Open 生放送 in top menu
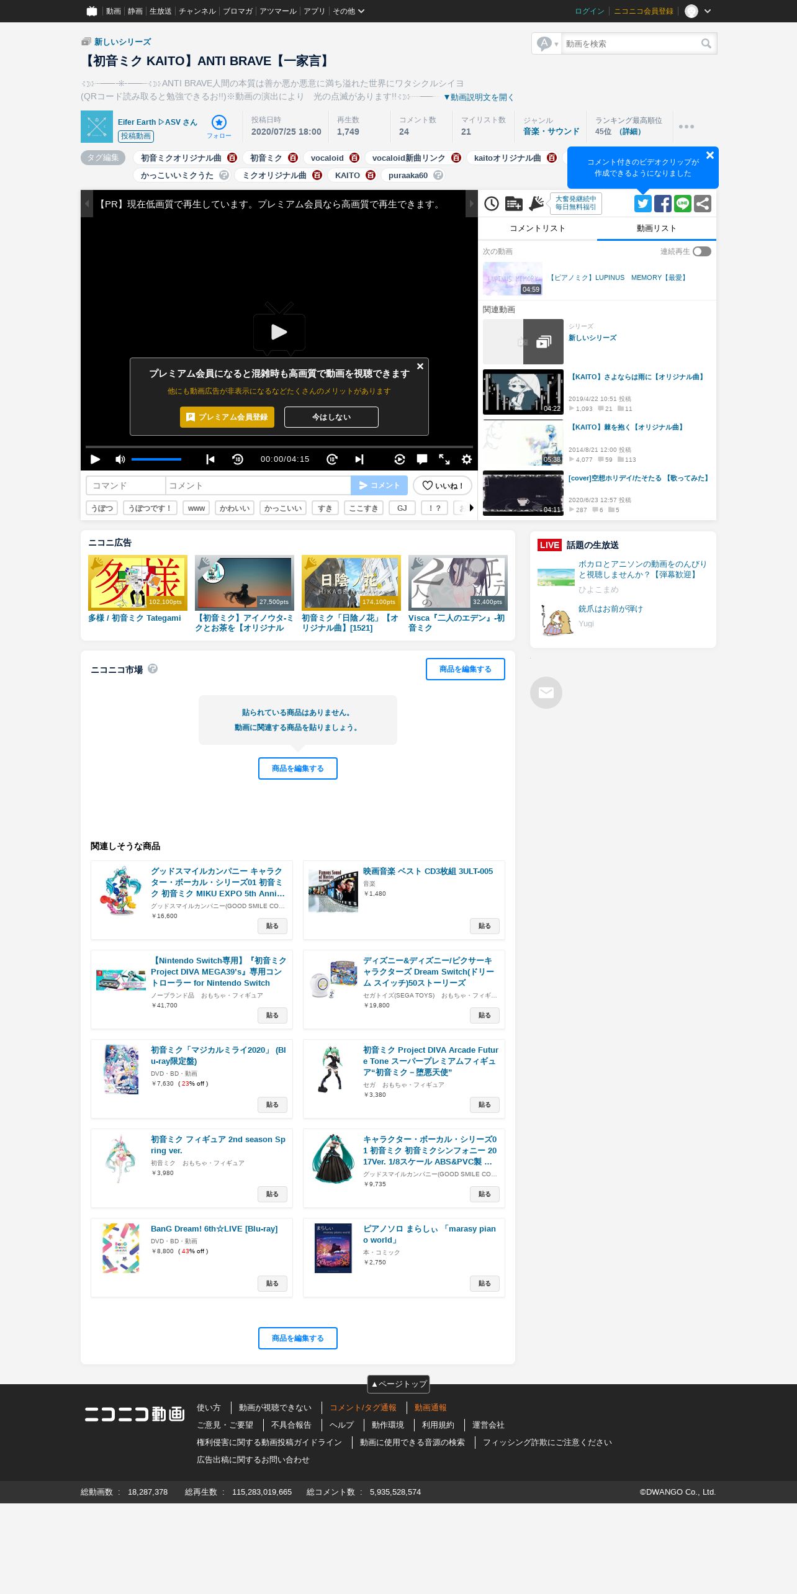The width and height of the screenshot is (797, 1594). [x=160, y=11]
